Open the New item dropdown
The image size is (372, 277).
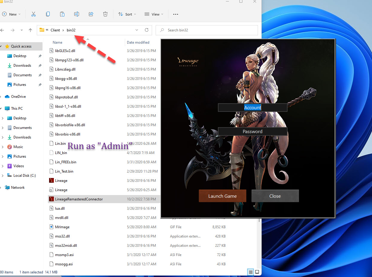(x=11, y=14)
